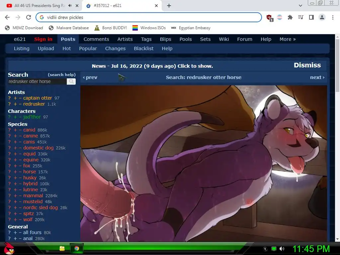Click the striped flag extension icon
This screenshot has width=340, height=255.
[280, 17]
